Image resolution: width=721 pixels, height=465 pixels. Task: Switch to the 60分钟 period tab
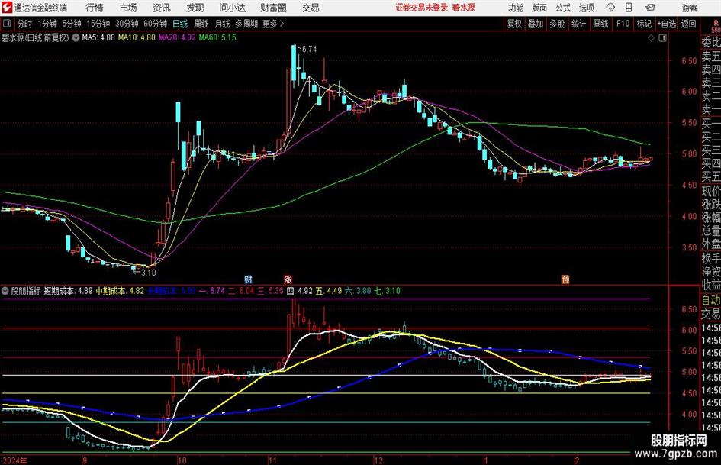point(155,24)
